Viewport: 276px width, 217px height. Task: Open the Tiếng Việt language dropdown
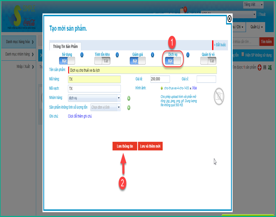253,4
